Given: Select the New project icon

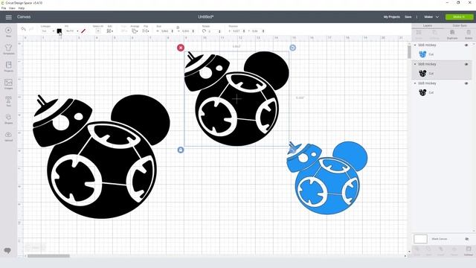Looking at the screenshot, I should [x=8, y=31].
